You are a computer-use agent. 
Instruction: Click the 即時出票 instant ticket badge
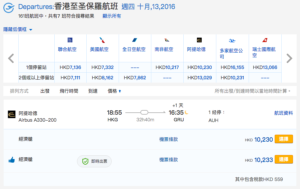click(94, 161)
